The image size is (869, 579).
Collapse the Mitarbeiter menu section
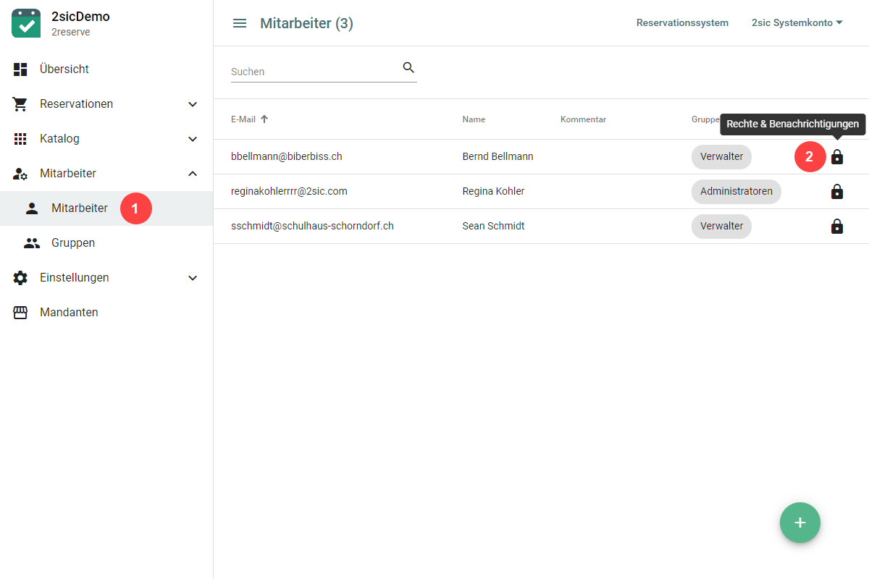193,174
